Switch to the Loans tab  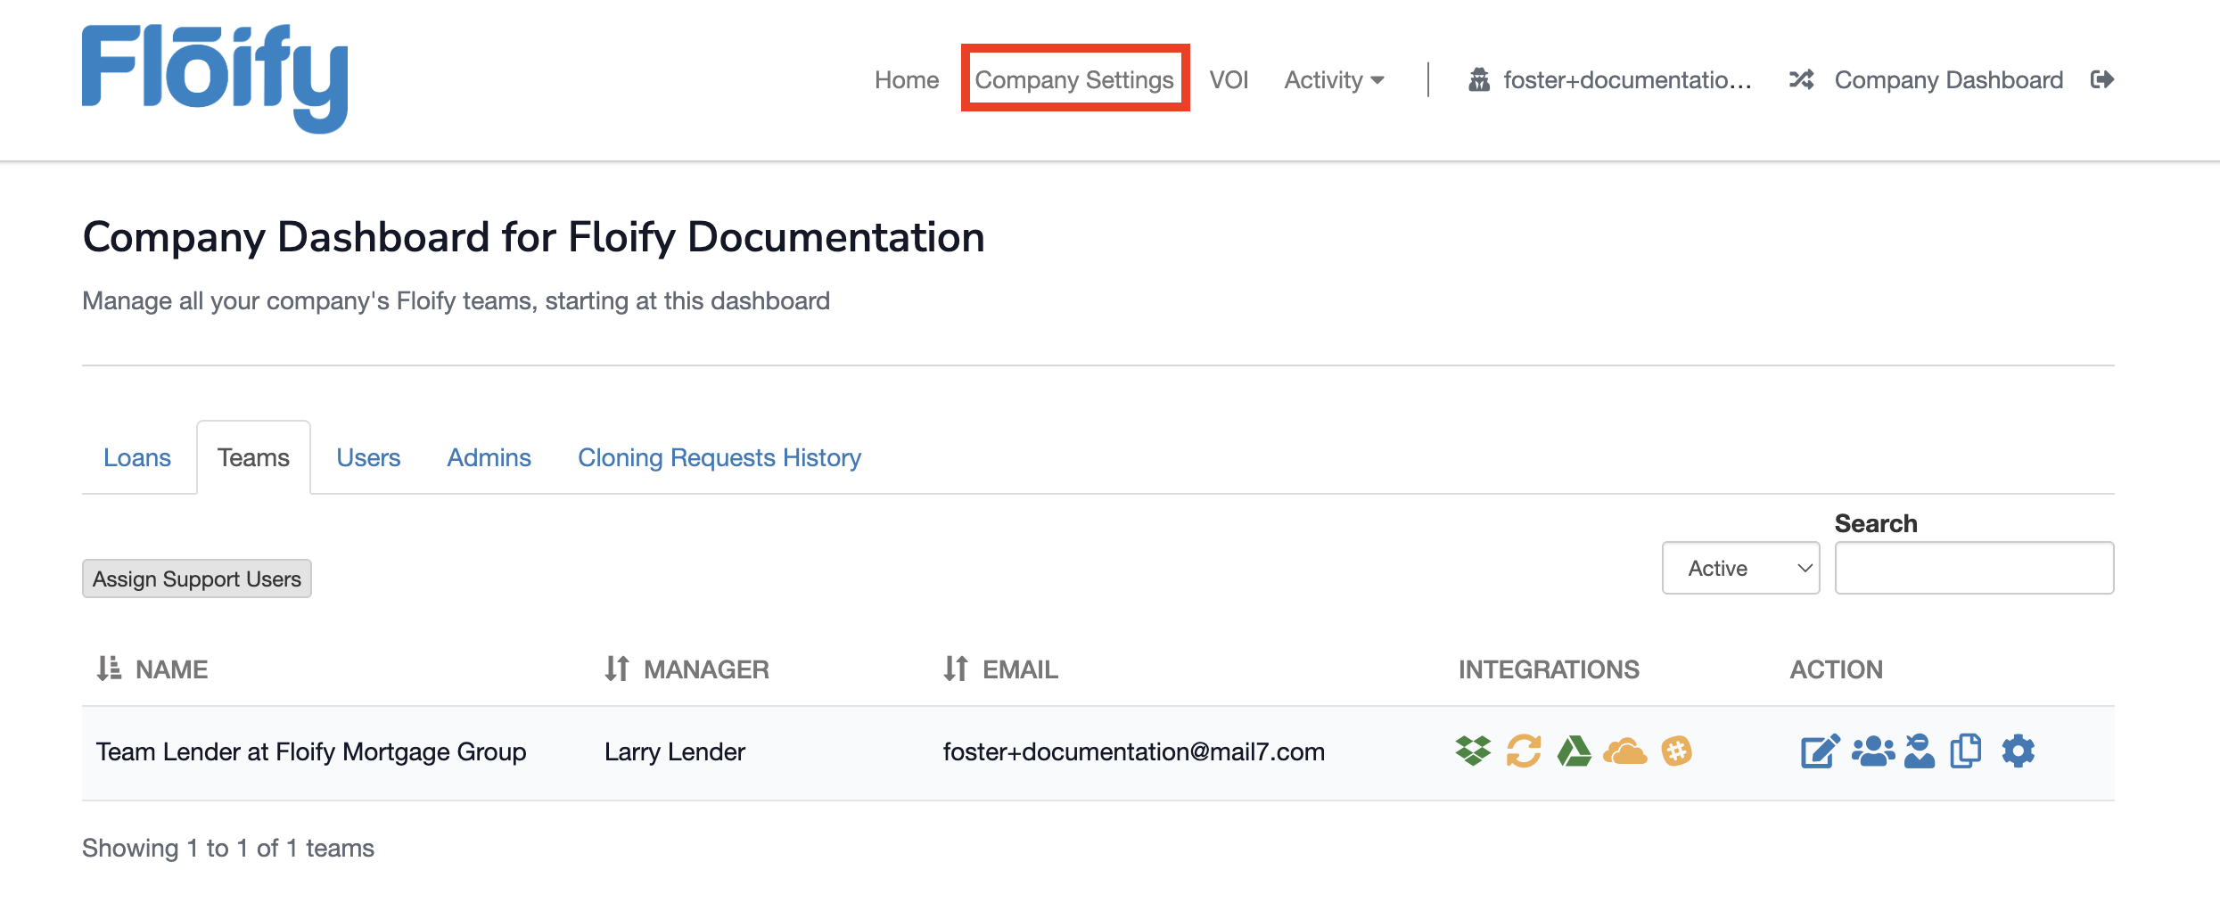tap(138, 457)
